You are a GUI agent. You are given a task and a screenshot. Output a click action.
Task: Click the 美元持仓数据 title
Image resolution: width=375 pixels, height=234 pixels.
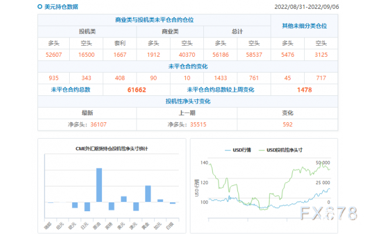click(x=60, y=6)
